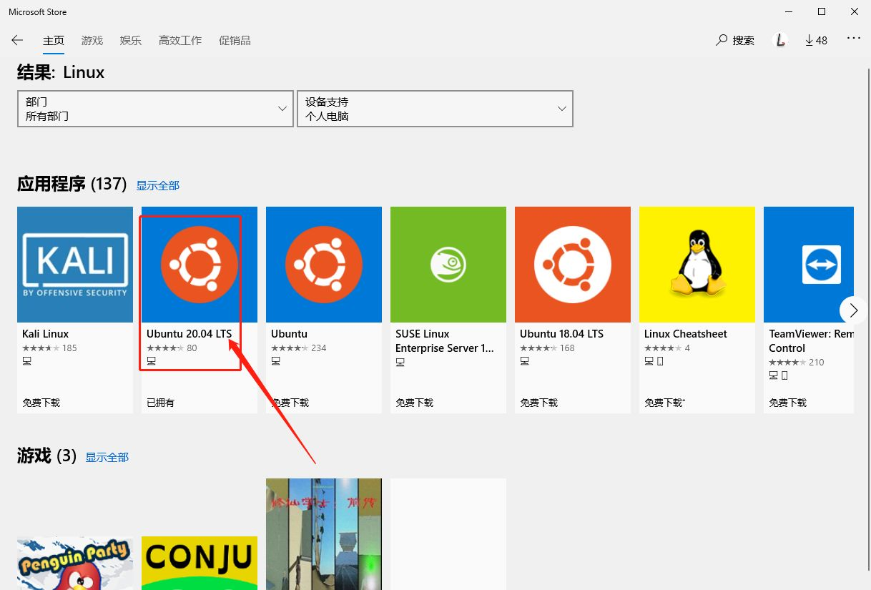This screenshot has width=871, height=590.
Task: Switch to the 娱乐 tab
Action: point(131,41)
